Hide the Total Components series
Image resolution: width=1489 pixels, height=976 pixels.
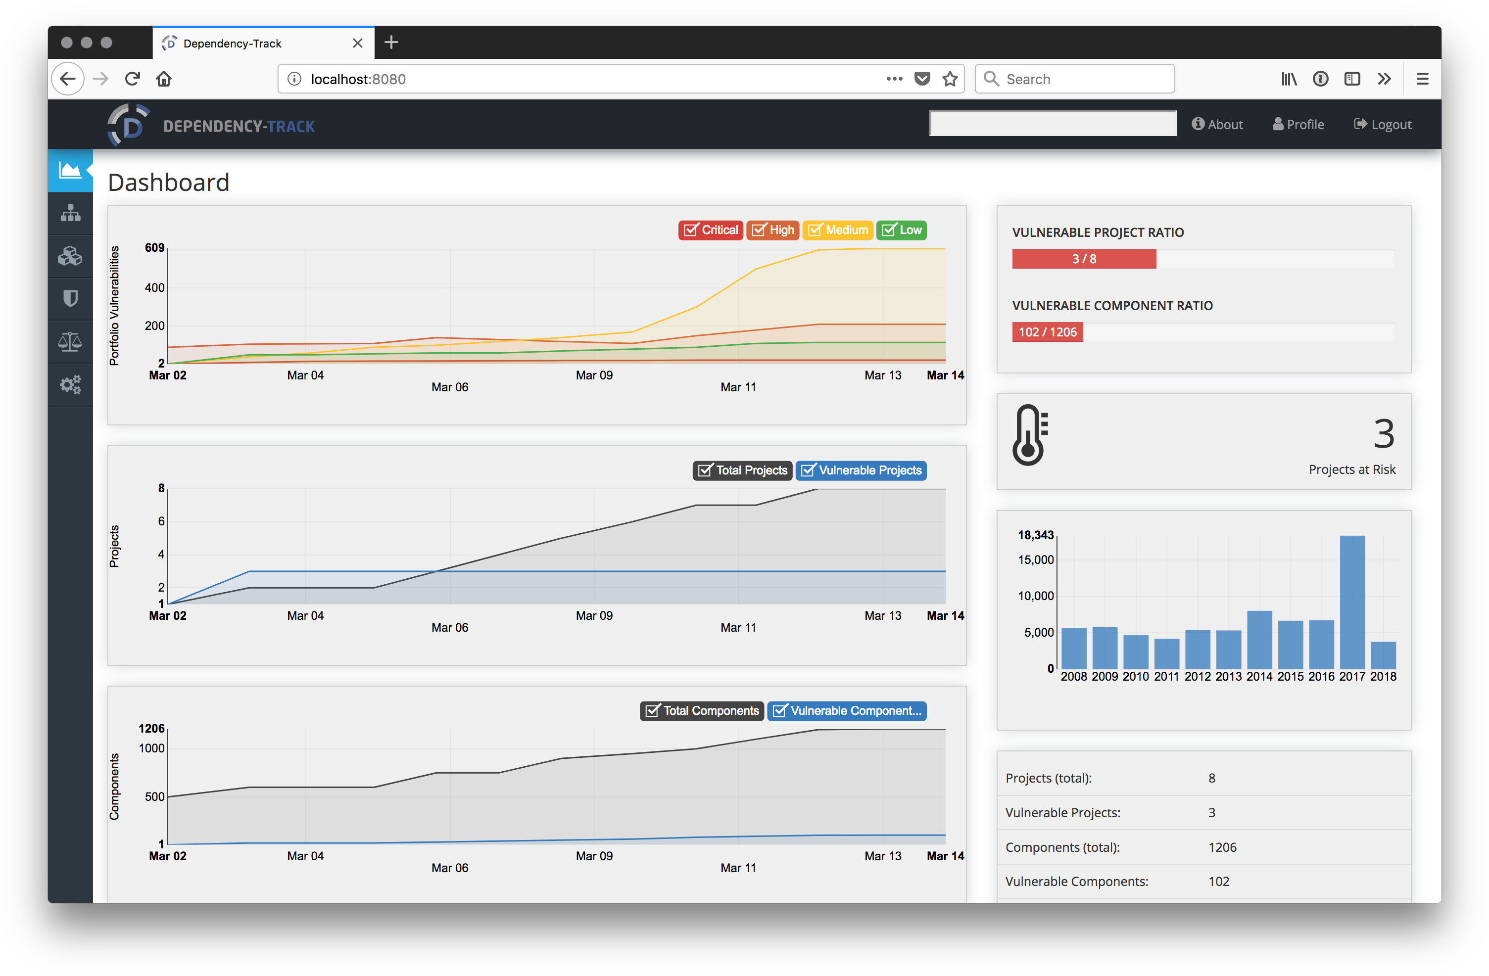[x=701, y=711]
